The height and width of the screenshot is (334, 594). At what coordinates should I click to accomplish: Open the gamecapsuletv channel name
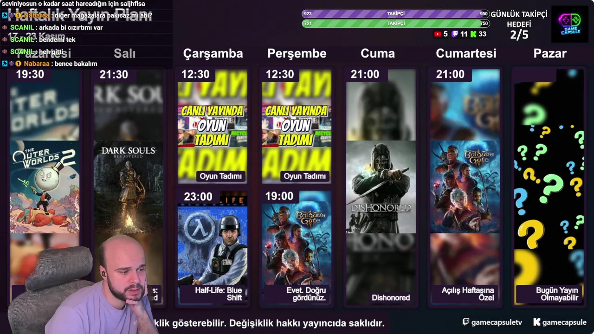click(x=497, y=322)
